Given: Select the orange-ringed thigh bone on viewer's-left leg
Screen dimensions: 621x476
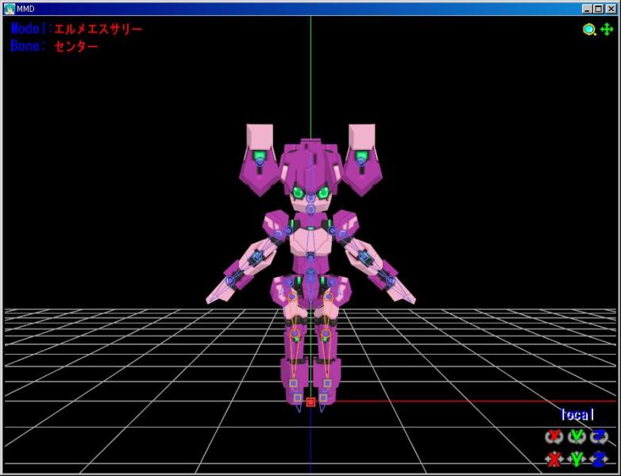Looking at the screenshot, I should tap(292, 296).
